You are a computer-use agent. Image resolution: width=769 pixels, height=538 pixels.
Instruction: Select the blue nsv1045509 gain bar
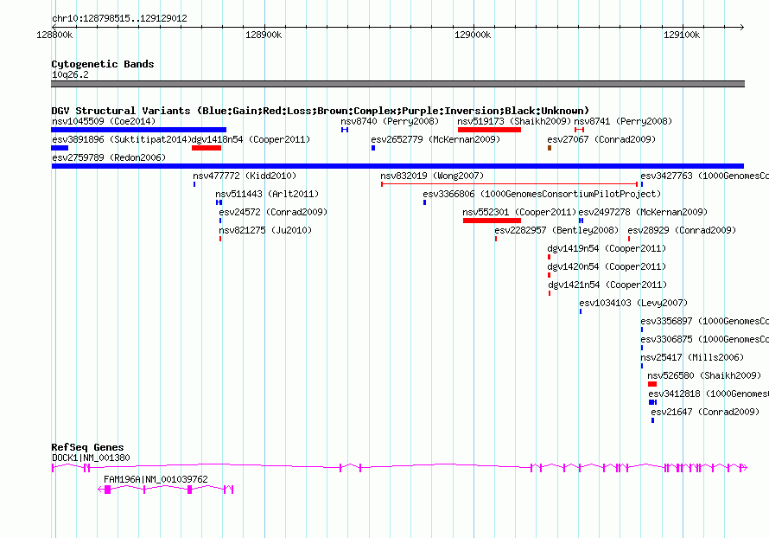tap(139, 130)
